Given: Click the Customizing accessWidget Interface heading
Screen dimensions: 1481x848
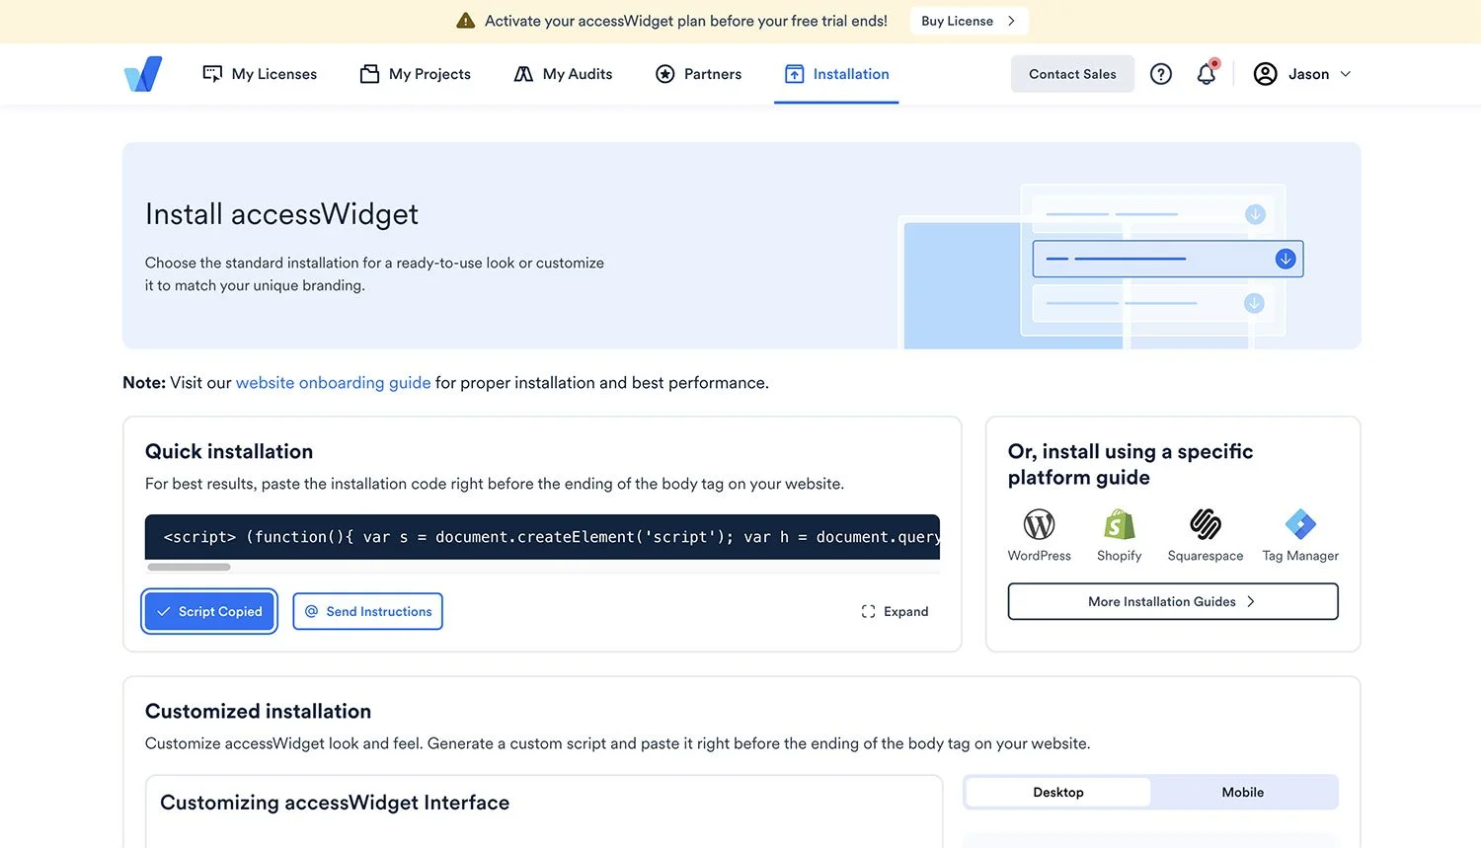Looking at the screenshot, I should 335,803.
